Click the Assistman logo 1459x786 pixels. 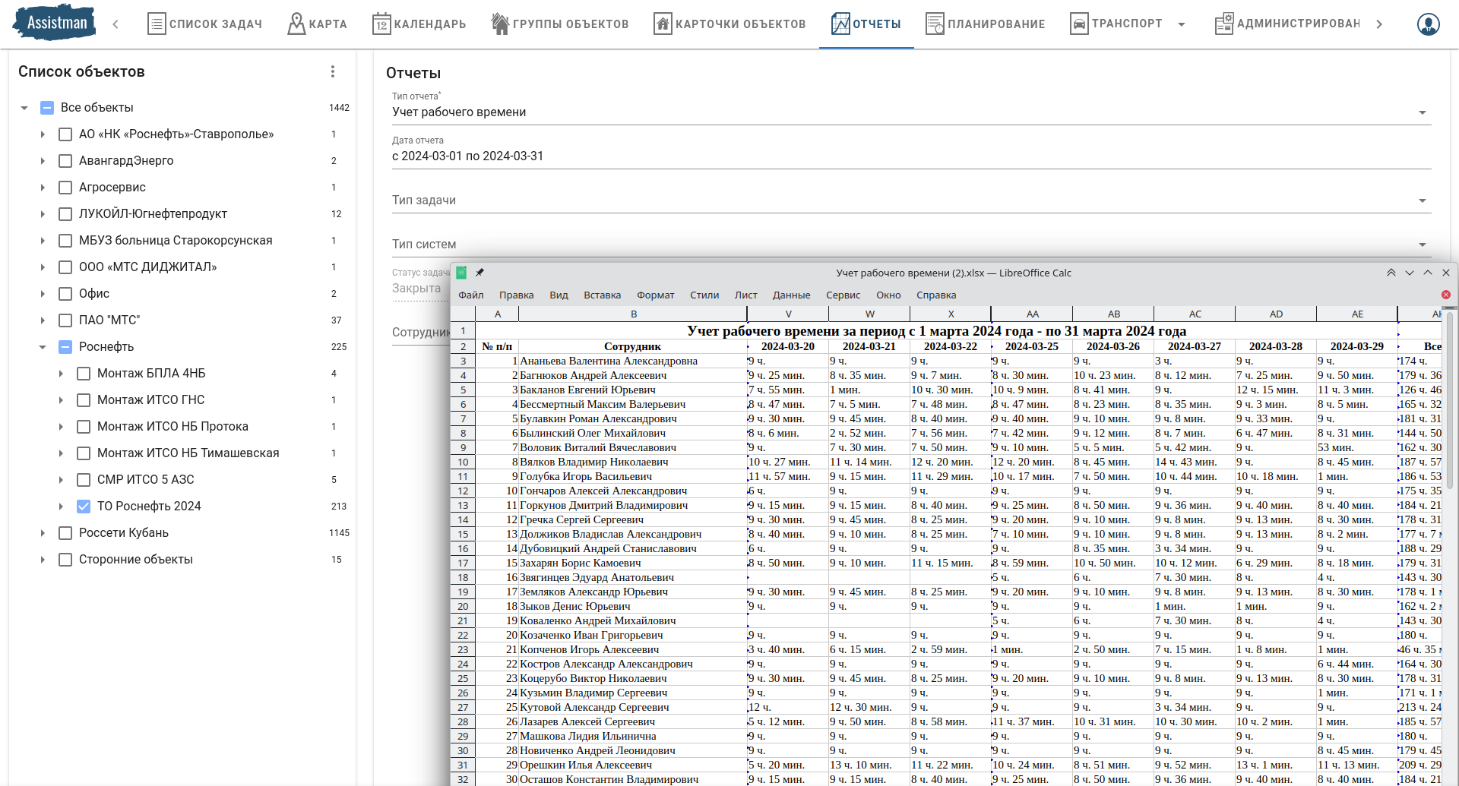tap(55, 23)
